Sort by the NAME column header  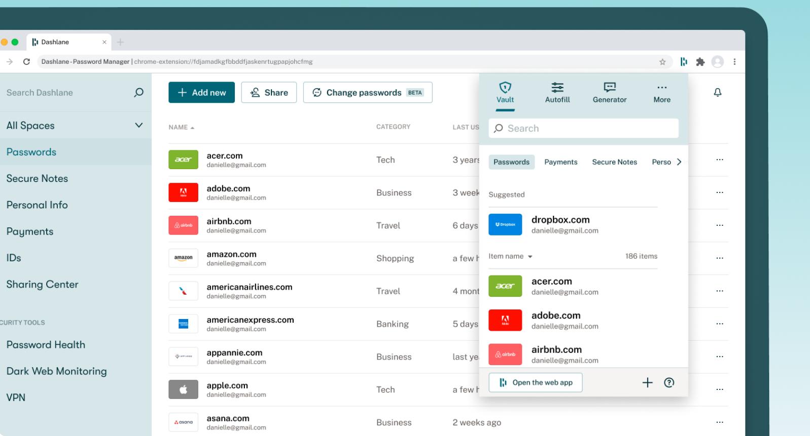pyautogui.click(x=181, y=127)
